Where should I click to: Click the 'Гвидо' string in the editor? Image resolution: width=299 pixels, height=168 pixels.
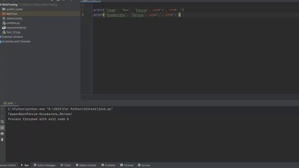111,10
